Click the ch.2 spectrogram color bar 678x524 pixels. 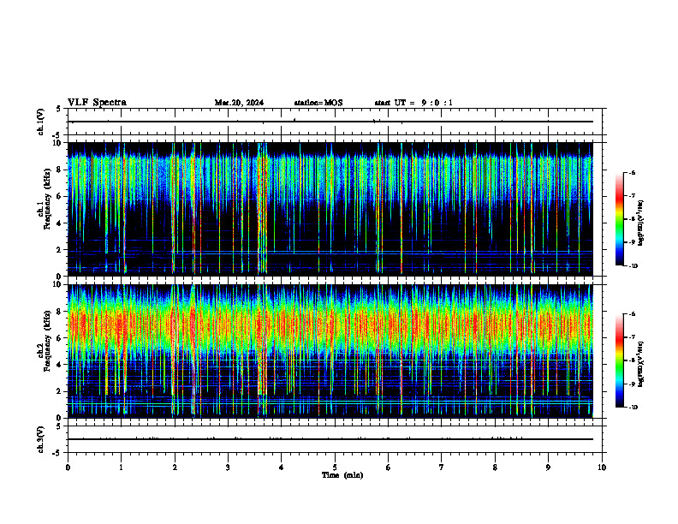619,360
